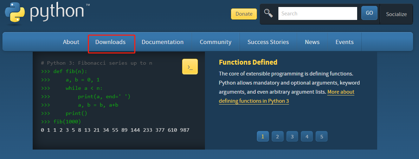Open the About menu
The width and height of the screenshot is (419, 159).
tap(71, 42)
